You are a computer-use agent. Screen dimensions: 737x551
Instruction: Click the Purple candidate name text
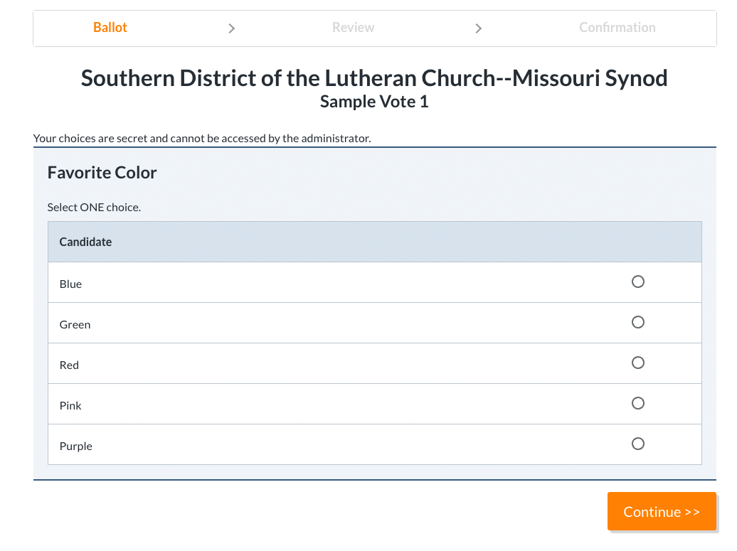76,446
